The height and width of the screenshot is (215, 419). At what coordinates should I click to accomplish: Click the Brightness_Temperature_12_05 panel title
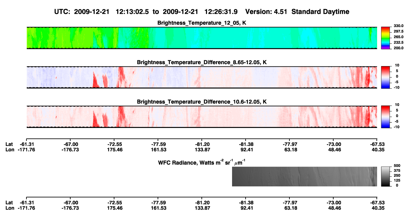click(202, 23)
